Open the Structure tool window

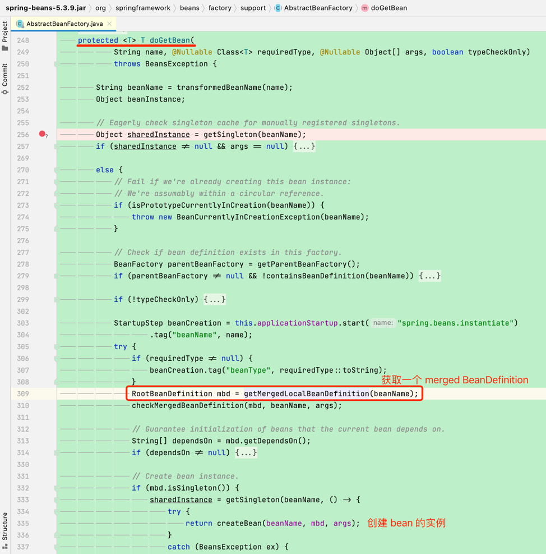pos(4,530)
